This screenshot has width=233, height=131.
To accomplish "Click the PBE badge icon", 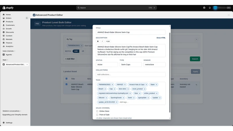I will 37,24.
